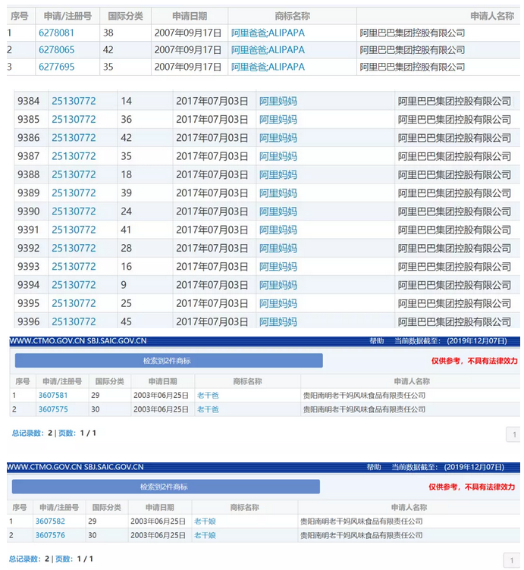The height and width of the screenshot is (570, 524).
Task: Open 阿里妈妈 trademark in row 9391
Action: (x=278, y=230)
